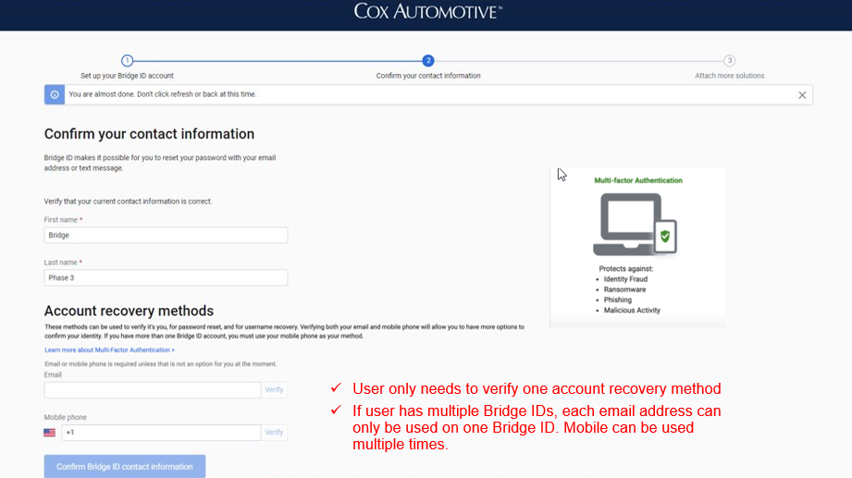This screenshot has height=478, width=852.
Task: Click into the Last name field
Action: [166, 277]
